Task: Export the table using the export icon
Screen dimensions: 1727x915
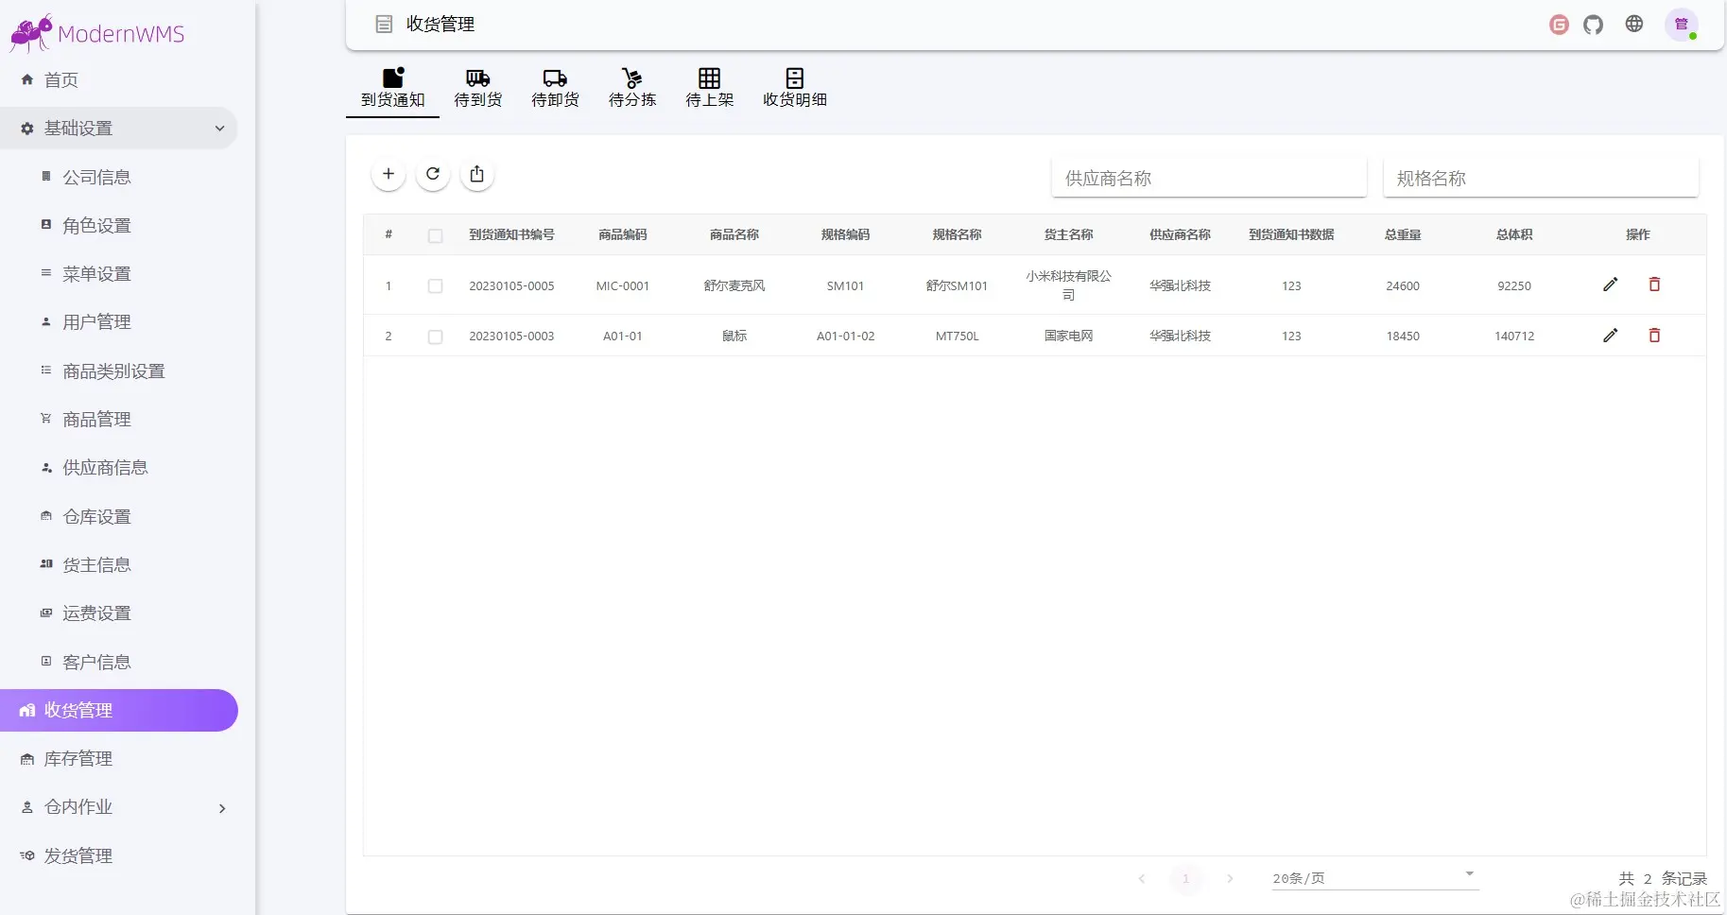Action: [x=477, y=174]
